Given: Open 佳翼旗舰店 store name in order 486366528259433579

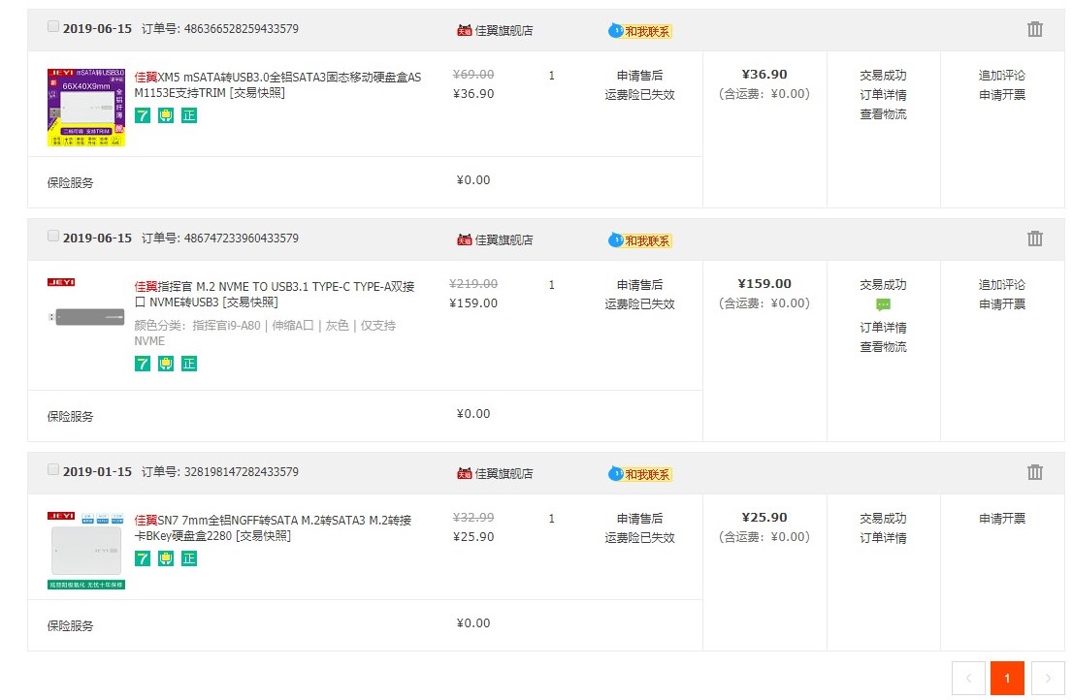Looking at the screenshot, I should pos(504,30).
